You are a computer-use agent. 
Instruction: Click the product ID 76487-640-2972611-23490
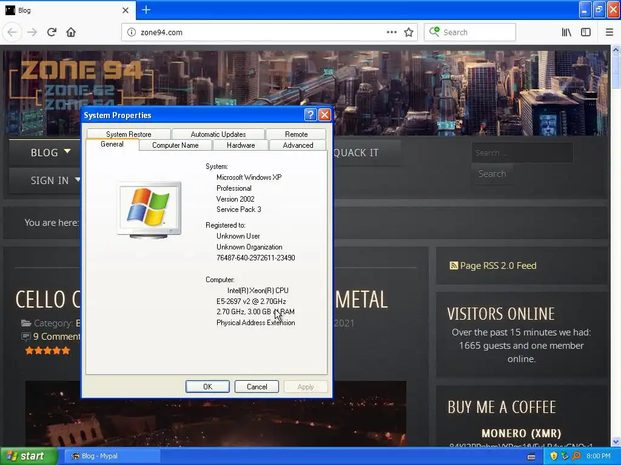click(256, 258)
